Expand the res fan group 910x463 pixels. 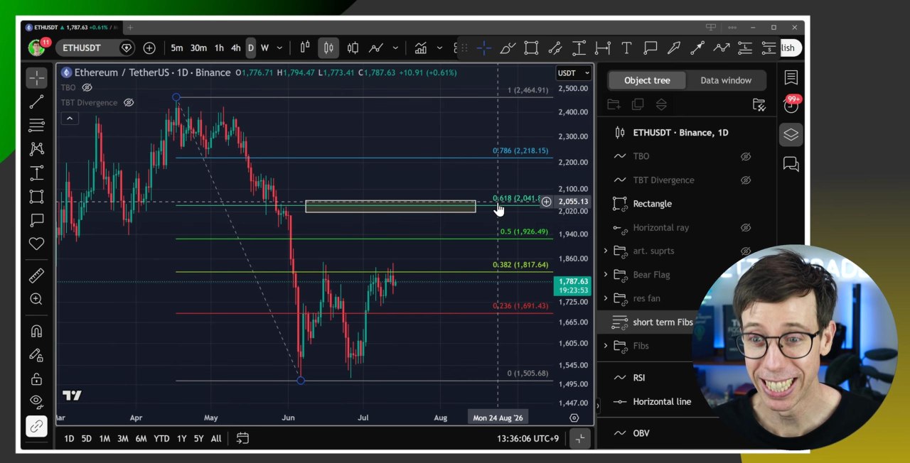tap(606, 298)
